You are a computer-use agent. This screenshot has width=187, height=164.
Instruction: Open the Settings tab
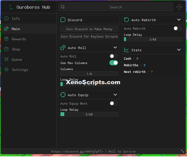(x=29, y=69)
